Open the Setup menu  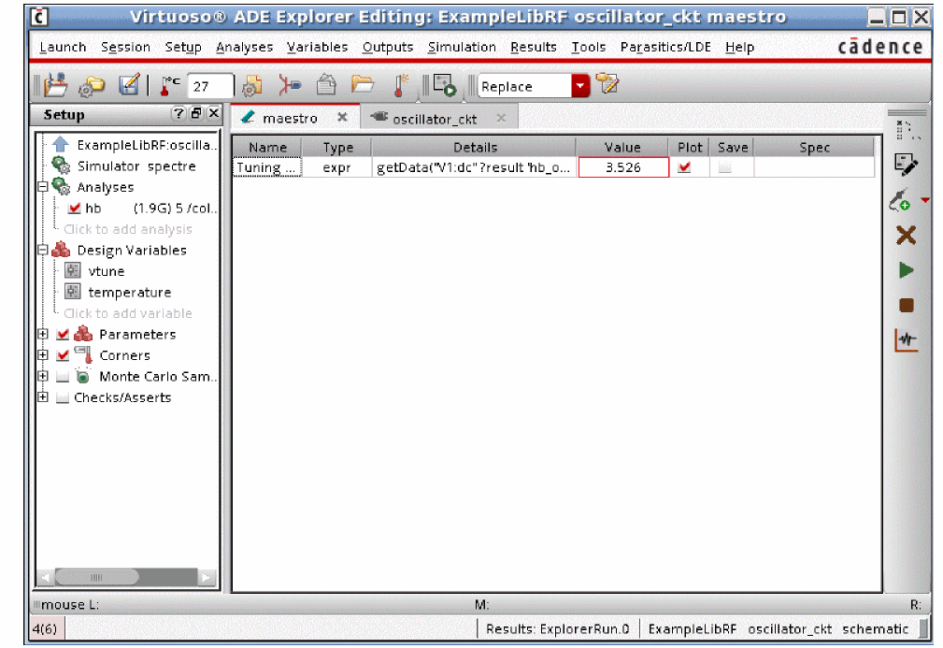pos(183,47)
